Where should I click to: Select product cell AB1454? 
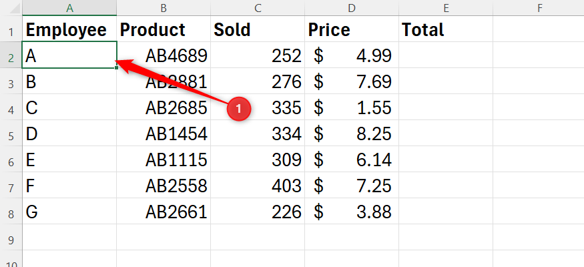click(x=164, y=133)
